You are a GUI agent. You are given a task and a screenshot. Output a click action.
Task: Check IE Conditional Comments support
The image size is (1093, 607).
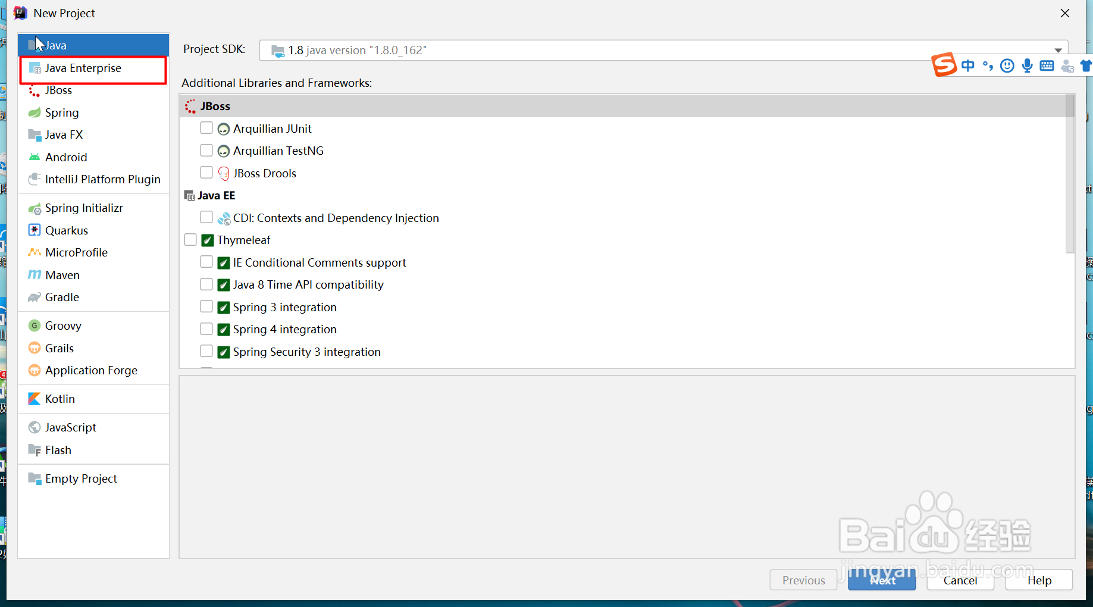point(206,262)
